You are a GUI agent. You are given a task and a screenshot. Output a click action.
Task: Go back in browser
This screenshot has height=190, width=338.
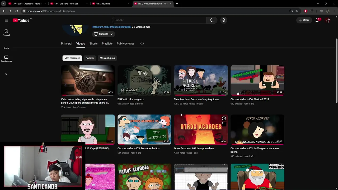[x=4, y=11]
